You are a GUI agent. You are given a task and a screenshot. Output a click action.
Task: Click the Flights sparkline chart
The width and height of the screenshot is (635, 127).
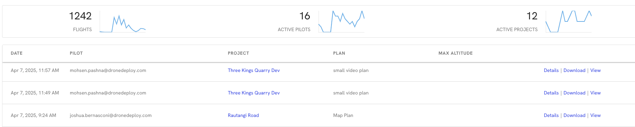pos(123,21)
